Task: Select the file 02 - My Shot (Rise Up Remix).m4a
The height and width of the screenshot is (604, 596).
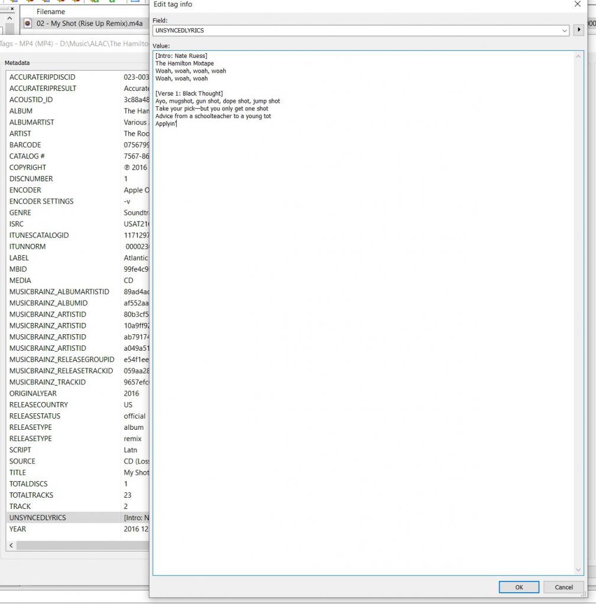Action: click(89, 24)
